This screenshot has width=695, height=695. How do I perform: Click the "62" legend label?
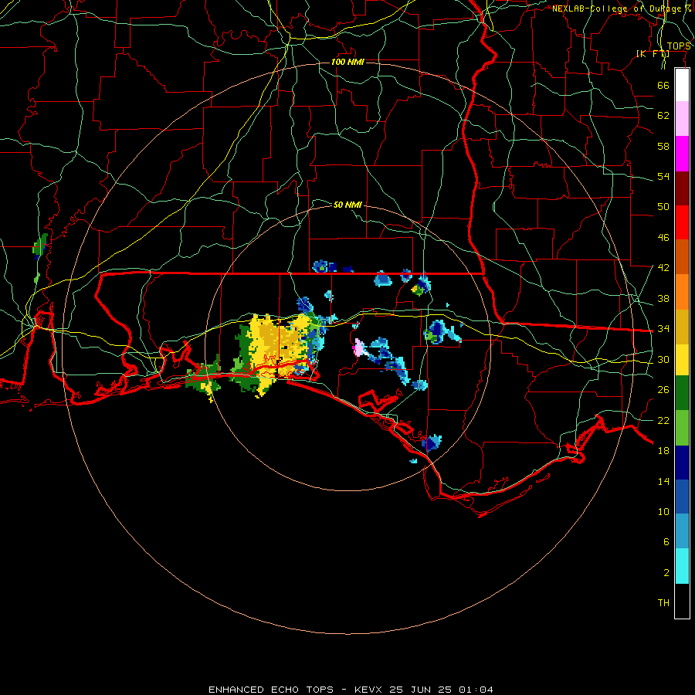click(663, 116)
